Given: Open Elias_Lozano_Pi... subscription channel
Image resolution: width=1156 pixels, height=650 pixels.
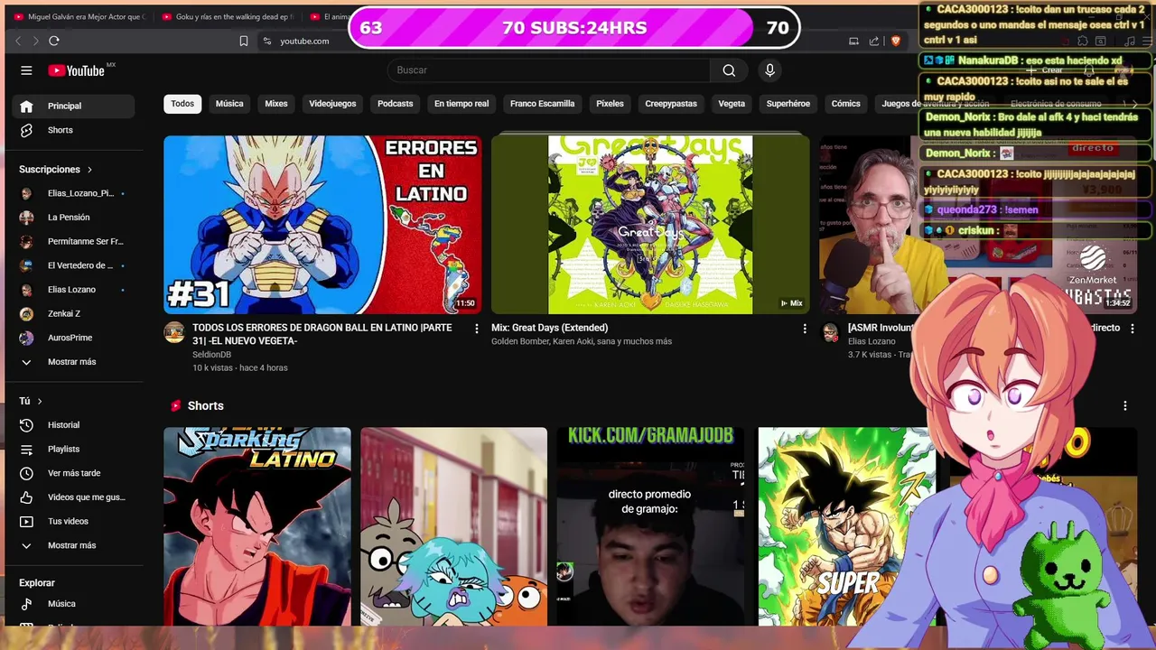Looking at the screenshot, I should click(73, 193).
